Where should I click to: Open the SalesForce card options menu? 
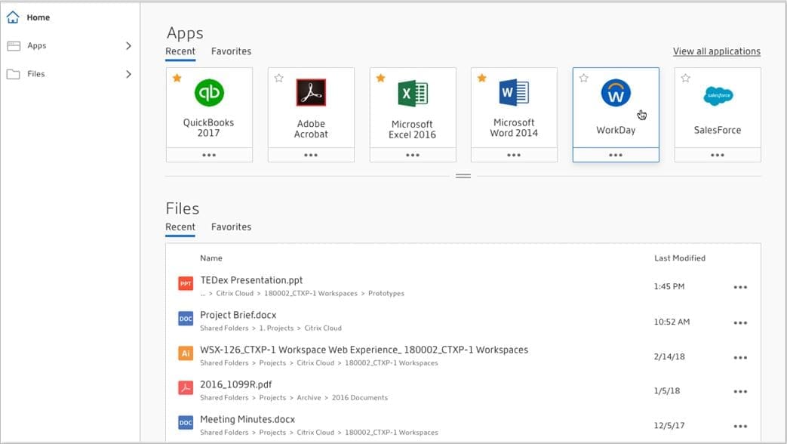(718, 156)
